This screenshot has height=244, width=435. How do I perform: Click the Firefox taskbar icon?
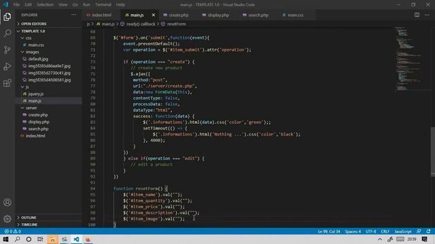point(88,239)
